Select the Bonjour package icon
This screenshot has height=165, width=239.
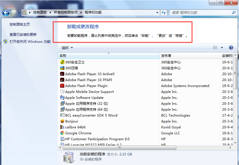click(62, 121)
